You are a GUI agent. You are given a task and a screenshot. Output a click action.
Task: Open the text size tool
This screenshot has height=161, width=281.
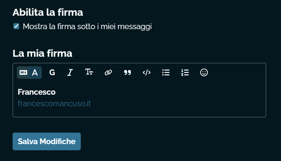point(89,72)
